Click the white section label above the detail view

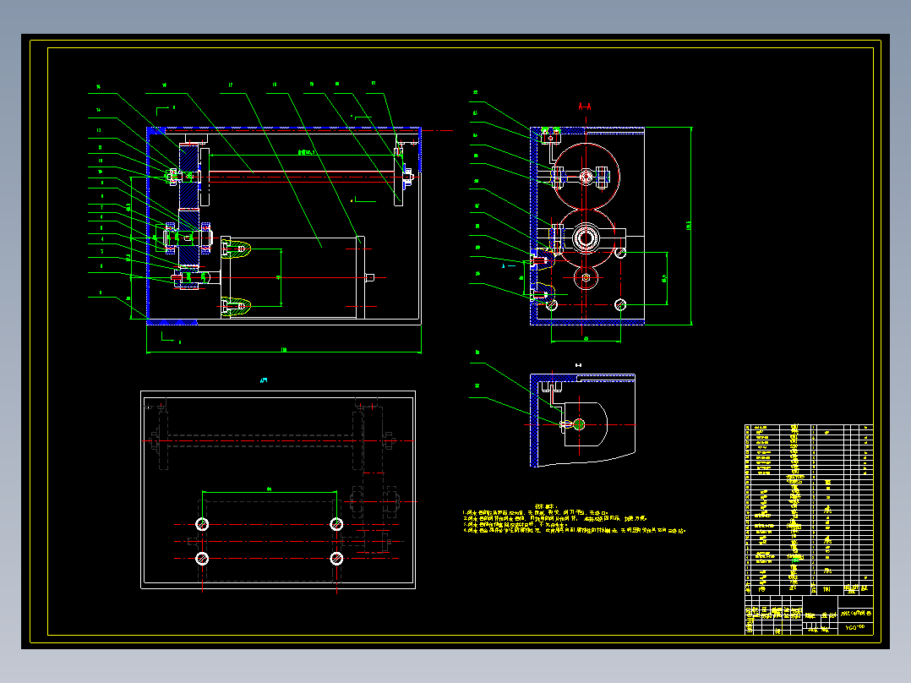pos(578,365)
